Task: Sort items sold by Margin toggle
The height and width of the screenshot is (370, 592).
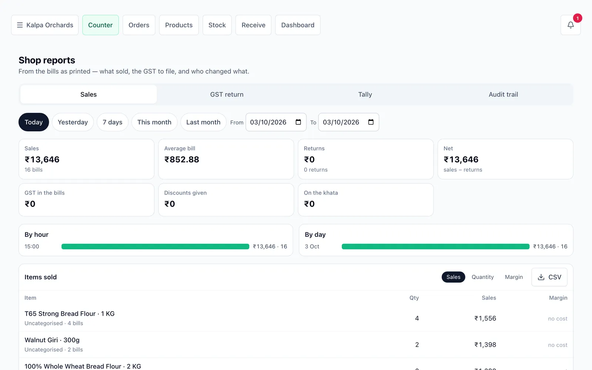Action: point(514,277)
